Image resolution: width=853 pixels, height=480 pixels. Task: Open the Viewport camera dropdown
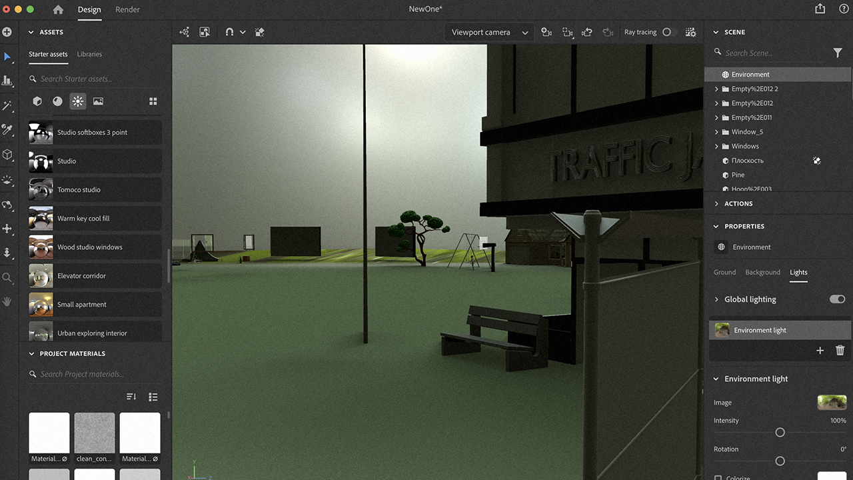(x=489, y=32)
